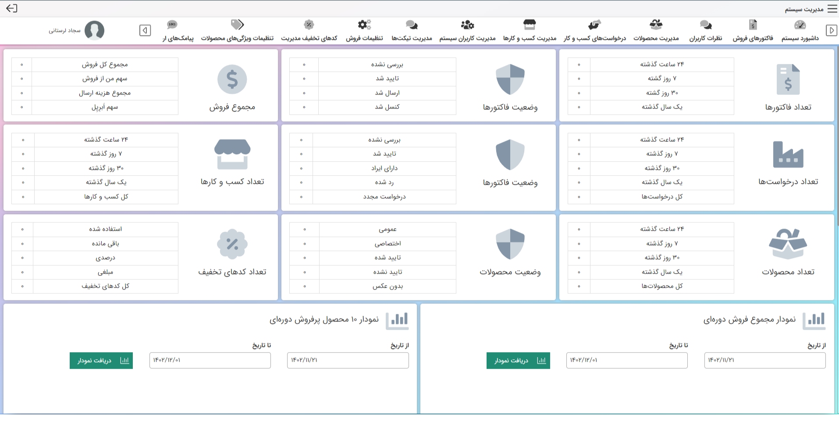Viewport: 839px width, 424px height.
Task: Click the back arrow at top left
Action: (12, 8)
